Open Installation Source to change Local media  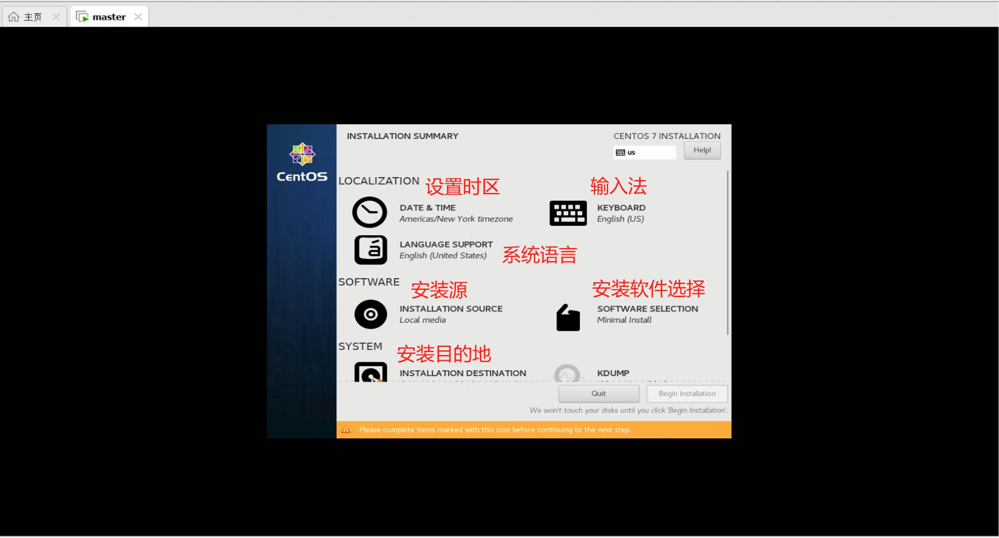point(450,313)
